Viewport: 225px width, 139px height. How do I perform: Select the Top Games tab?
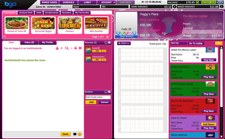pyautogui.click(x=9, y=13)
